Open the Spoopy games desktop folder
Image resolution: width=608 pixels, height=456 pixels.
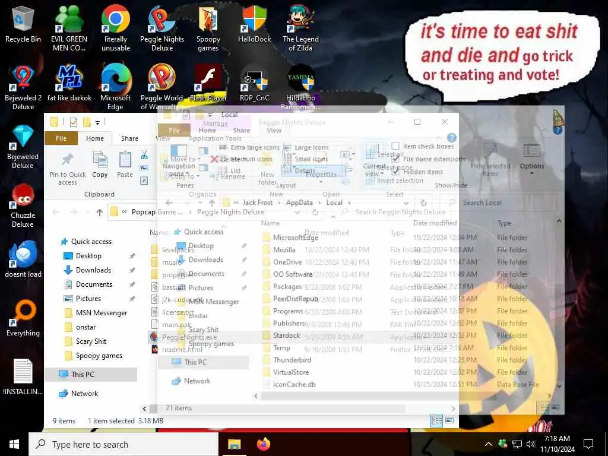point(208,28)
